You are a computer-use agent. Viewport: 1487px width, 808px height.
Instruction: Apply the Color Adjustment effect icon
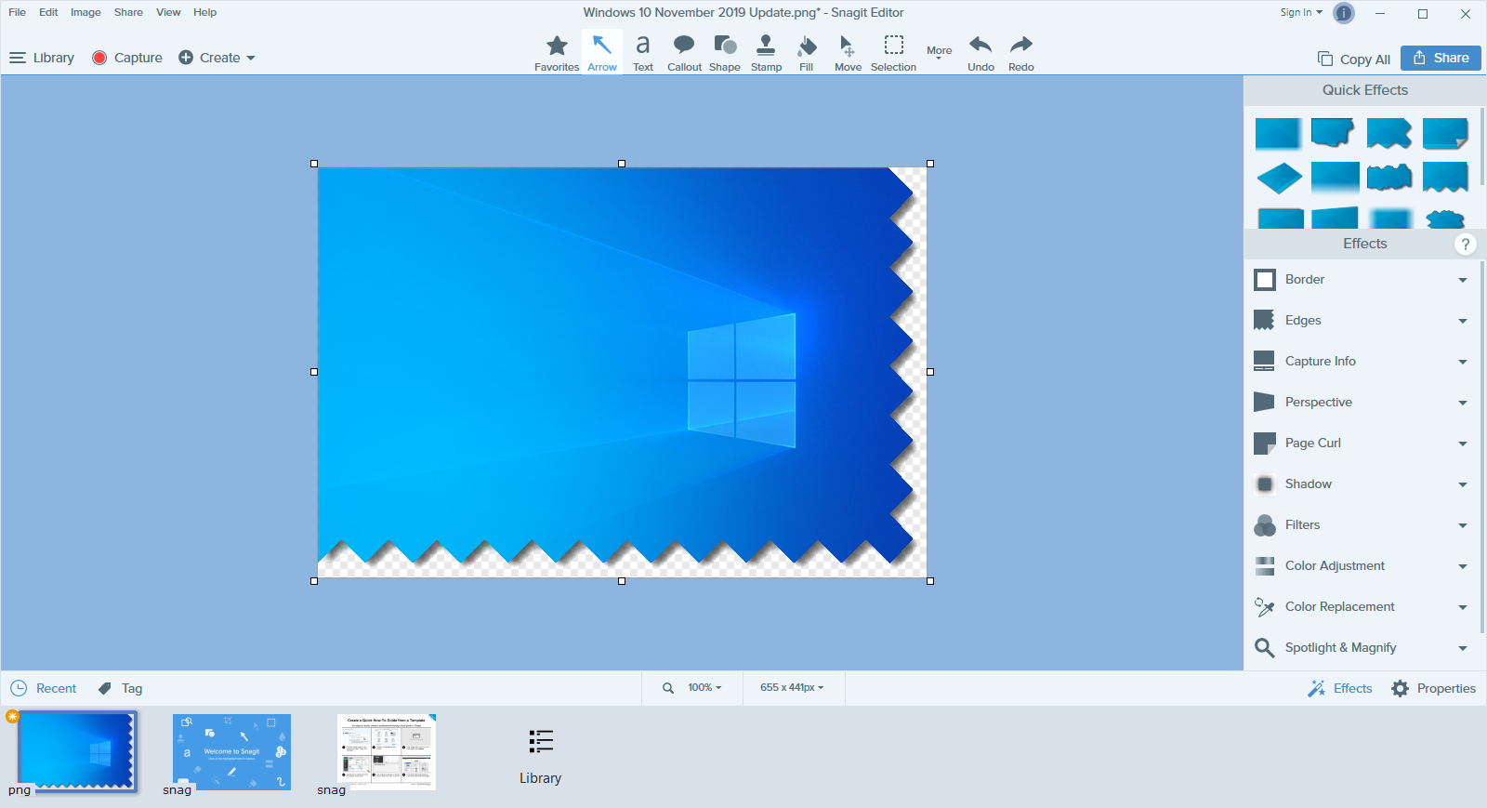(1265, 566)
